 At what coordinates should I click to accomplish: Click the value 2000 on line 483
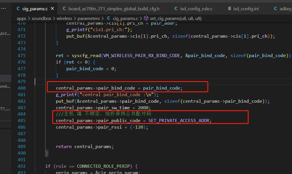click(143, 108)
